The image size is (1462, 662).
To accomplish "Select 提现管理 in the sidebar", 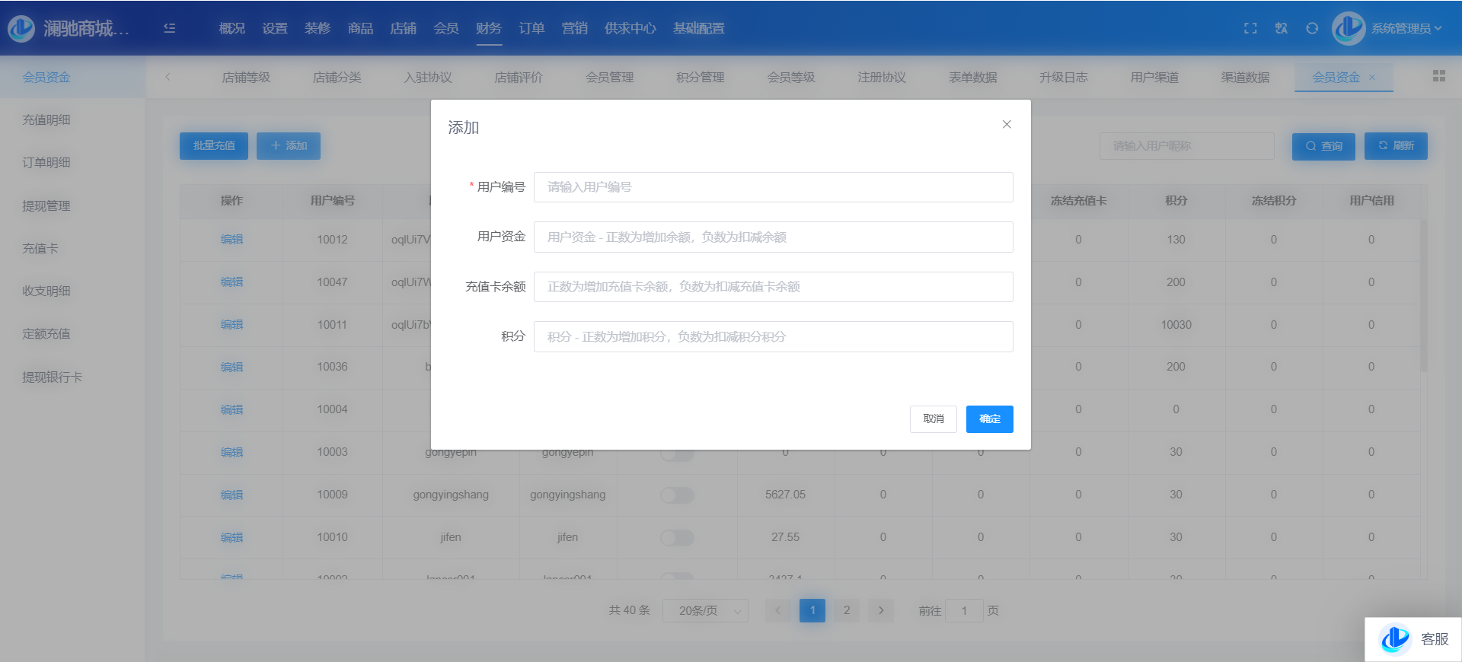I will click(x=46, y=205).
